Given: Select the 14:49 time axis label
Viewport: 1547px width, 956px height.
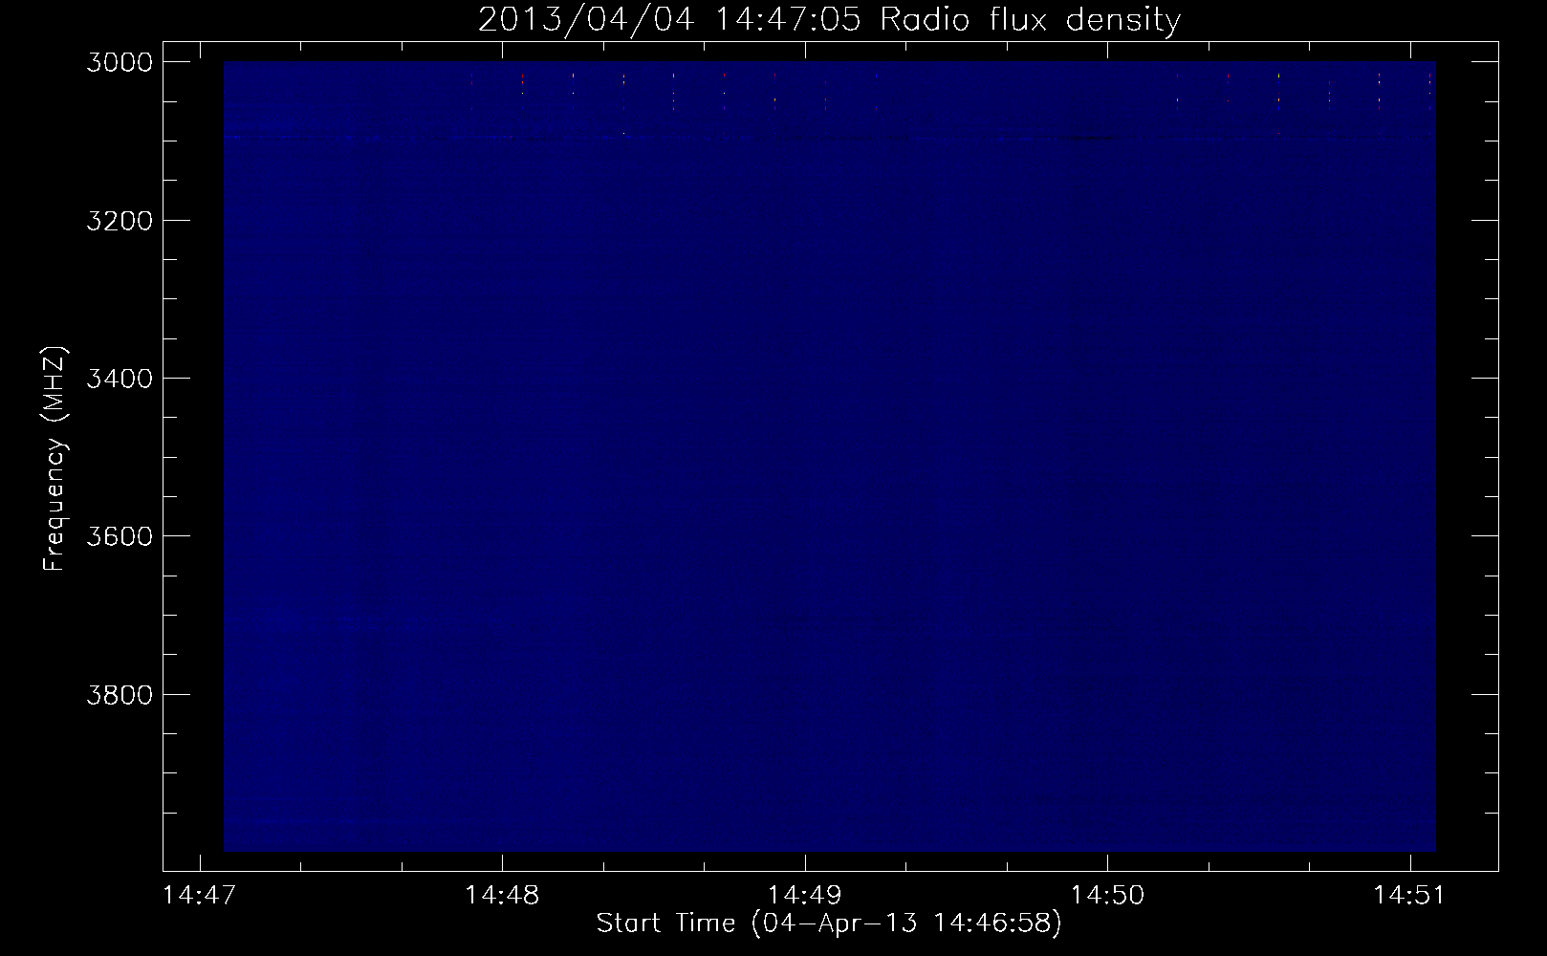Looking at the screenshot, I should (x=805, y=895).
